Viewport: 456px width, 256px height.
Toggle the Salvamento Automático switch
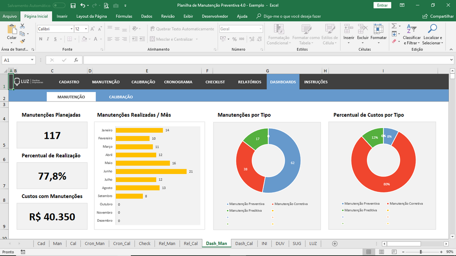tap(59, 6)
